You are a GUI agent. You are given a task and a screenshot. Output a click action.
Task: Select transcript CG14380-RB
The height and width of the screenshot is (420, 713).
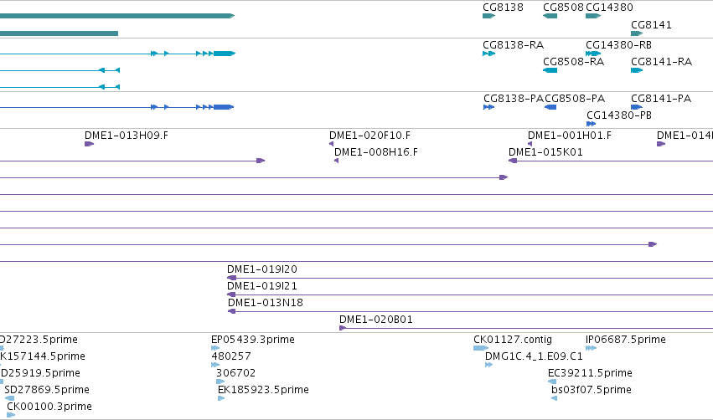[x=593, y=54]
